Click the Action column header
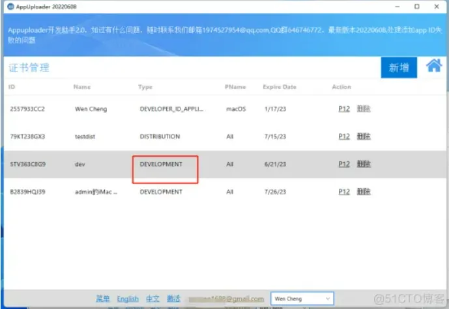Viewport: 449px width, 309px height. [x=341, y=87]
